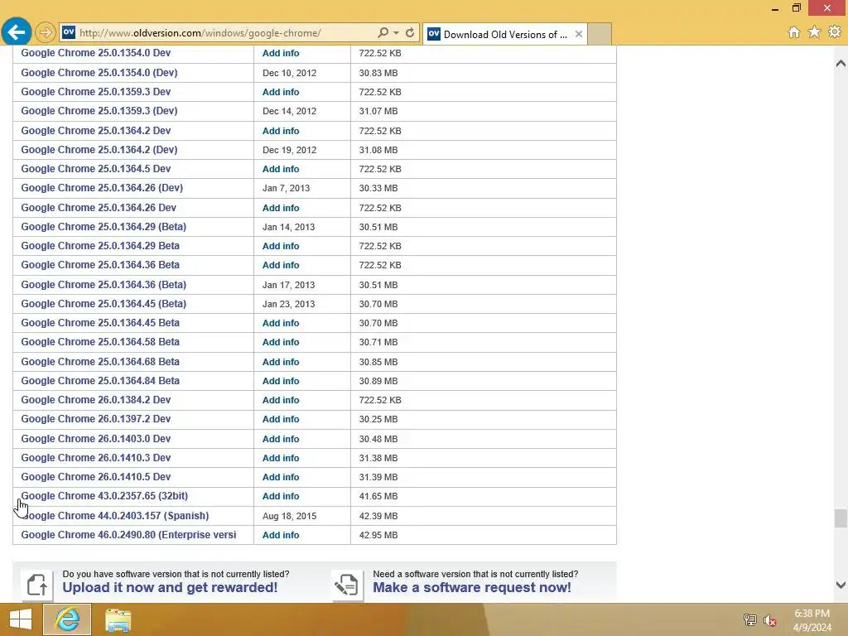Click Add info for Chrome 25.0.1364.29 Beta
The width and height of the screenshot is (848, 636).
[281, 246]
